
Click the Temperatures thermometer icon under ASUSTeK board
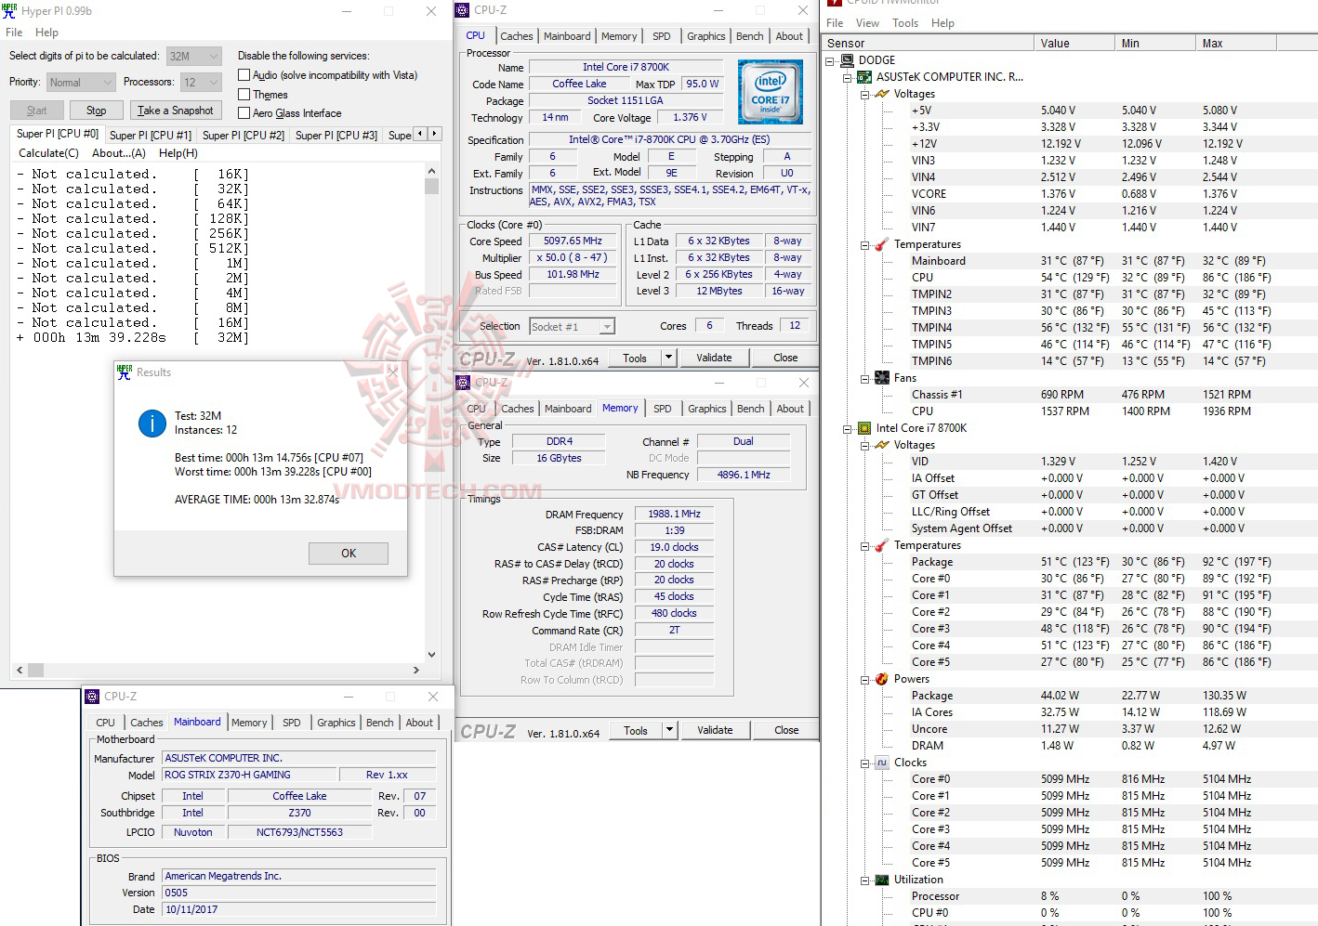pyautogui.click(x=882, y=244)
